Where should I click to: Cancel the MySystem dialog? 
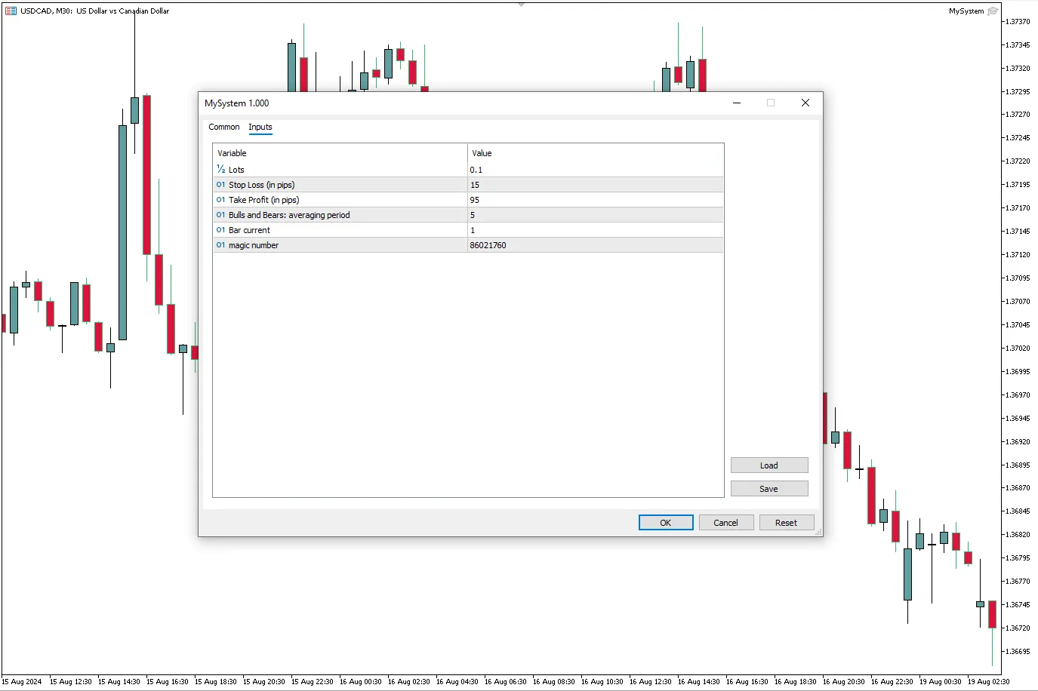[725, 523]
